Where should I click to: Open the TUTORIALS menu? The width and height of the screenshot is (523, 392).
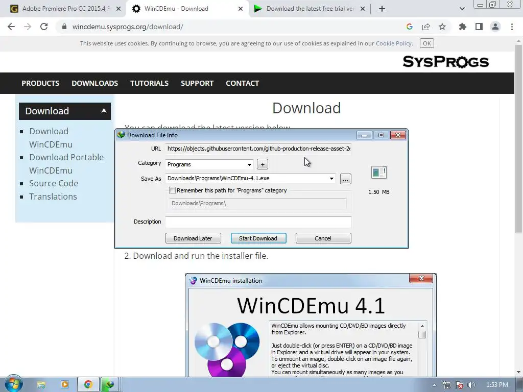coord(149,83)
